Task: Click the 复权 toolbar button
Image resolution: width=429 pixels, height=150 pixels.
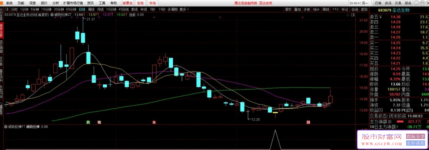Action: pos(288,9)
